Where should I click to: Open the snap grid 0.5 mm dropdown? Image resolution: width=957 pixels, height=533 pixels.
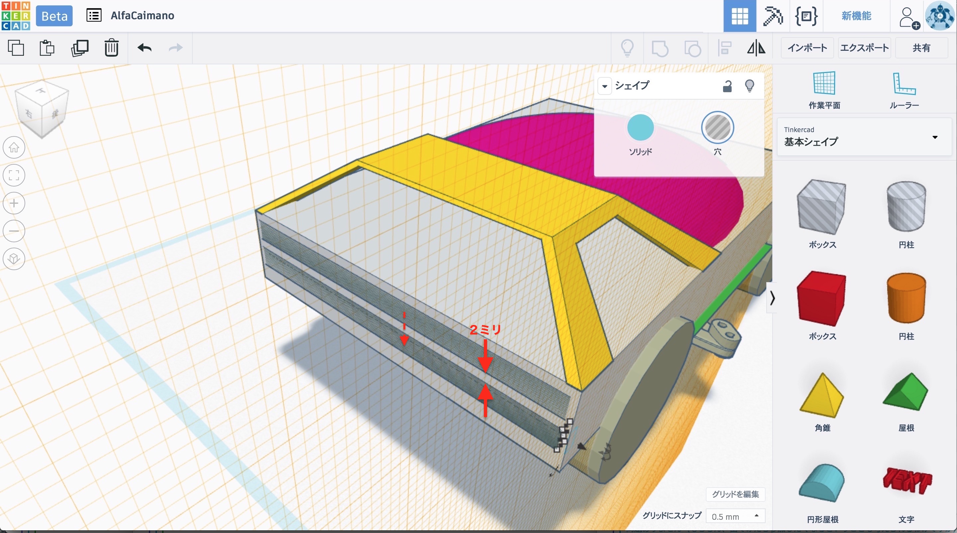pos(735,516)
